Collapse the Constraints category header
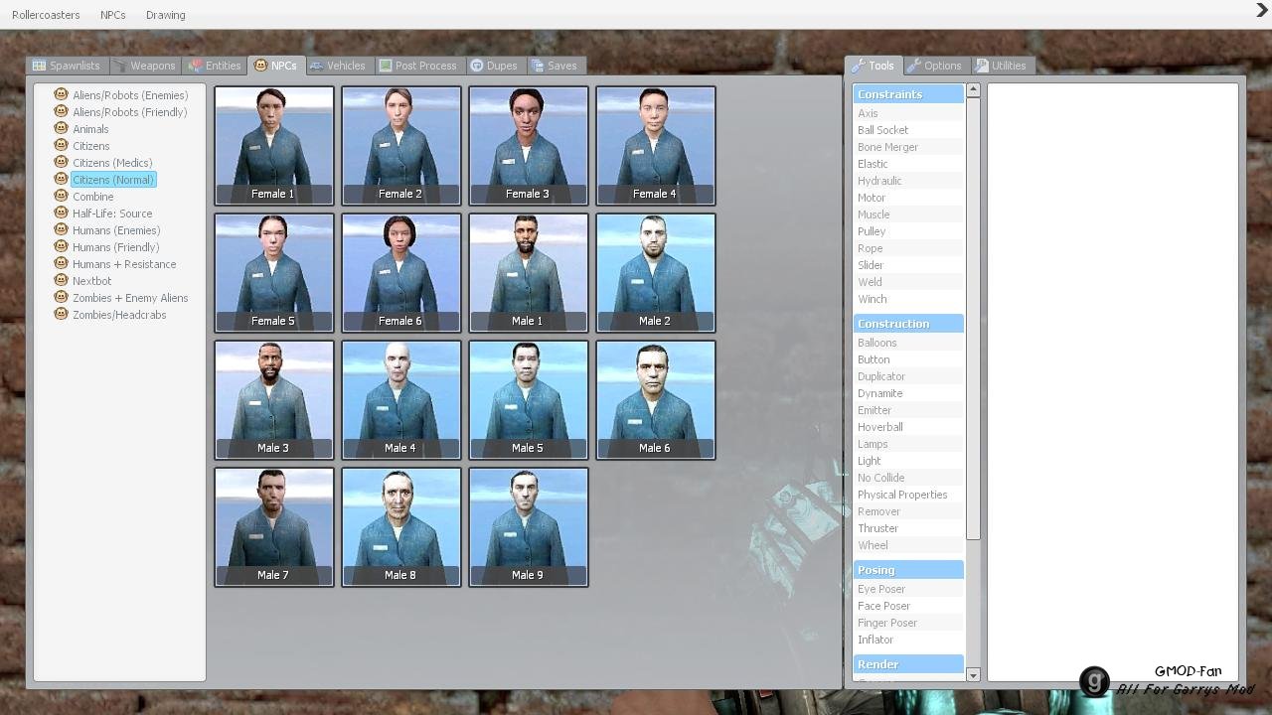The height and width of the screenshot is (715, 1272). click(x=908, y=94)
